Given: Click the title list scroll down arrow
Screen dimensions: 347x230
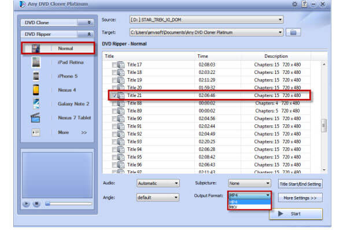Looking at the screenshot, I should coord(324,170).
